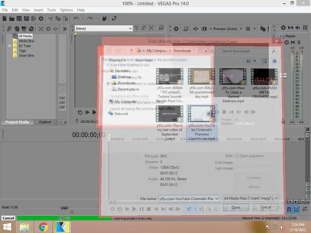Click the Open project folder icon

(12, 19)
